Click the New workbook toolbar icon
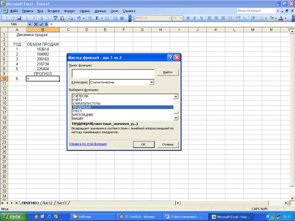295x221 pixels. coord(6,18)
